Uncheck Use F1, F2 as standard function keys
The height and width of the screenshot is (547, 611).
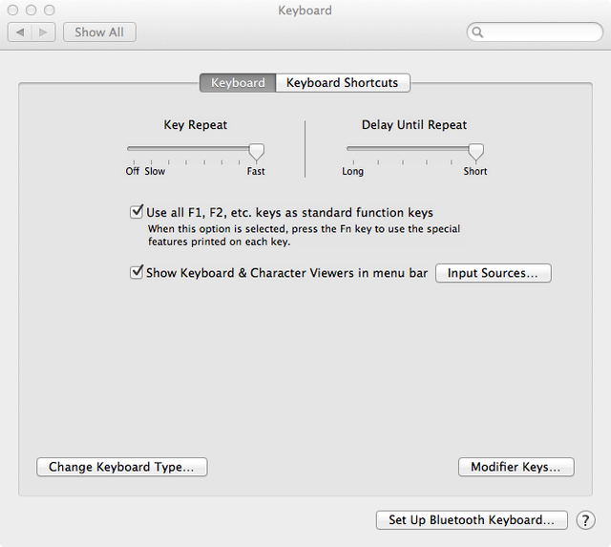coord(137,213)
